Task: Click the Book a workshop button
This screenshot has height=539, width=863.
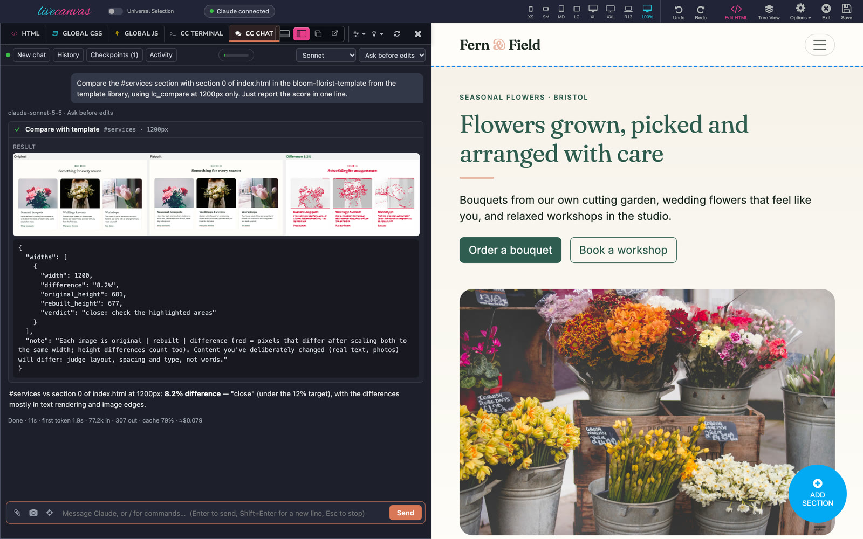Action: tap(623, 250)
